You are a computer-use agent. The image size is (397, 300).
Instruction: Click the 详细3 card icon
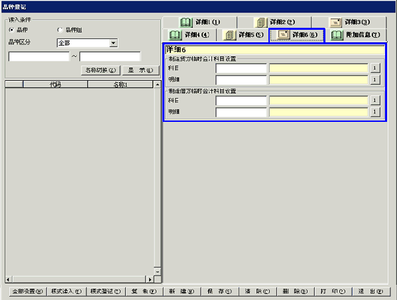tap(335, 23)
